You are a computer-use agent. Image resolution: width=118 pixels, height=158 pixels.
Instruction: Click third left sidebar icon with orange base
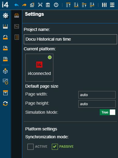point(5,37)
